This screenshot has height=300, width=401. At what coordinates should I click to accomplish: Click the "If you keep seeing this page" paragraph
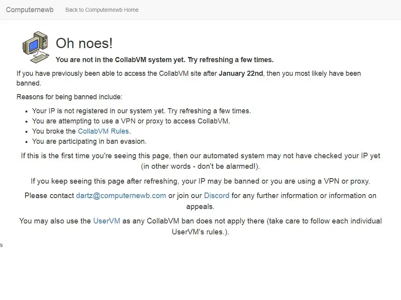(200, 181)
